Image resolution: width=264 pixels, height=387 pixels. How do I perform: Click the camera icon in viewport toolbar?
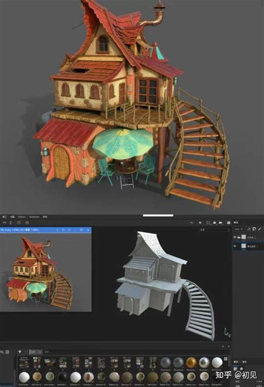pos(221,223)
